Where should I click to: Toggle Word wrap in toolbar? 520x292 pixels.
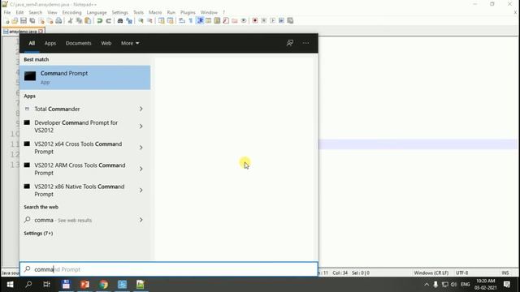(x=182, y=21)
